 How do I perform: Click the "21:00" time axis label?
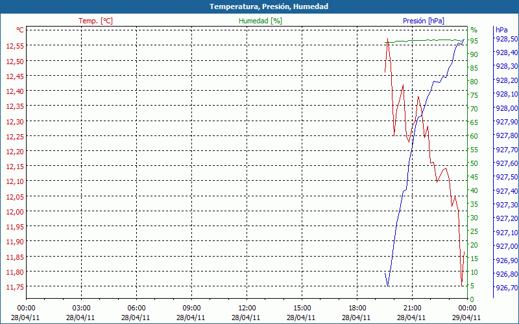coord(413,308)
